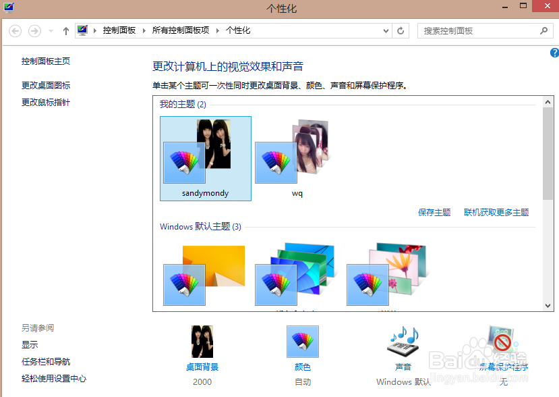The height and width of the screenshot is (397, 559).
Task: Select the blue lines Windows default theme
Action: 295,275
